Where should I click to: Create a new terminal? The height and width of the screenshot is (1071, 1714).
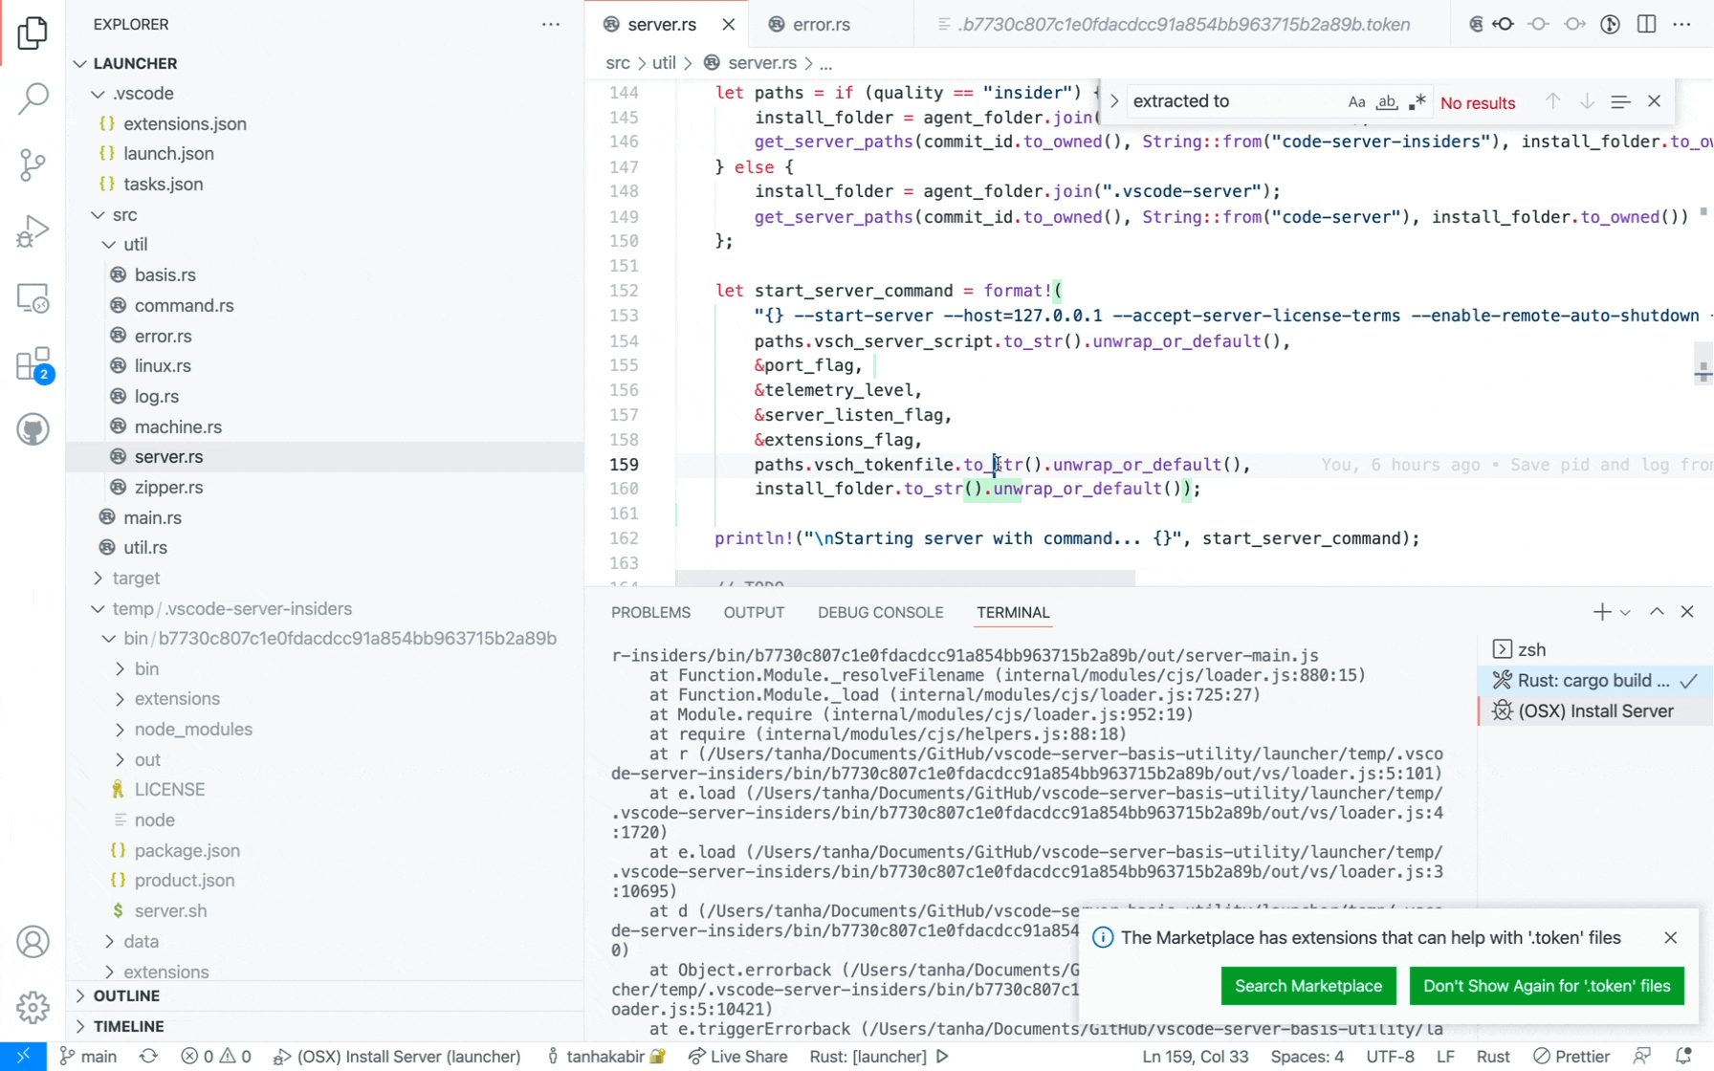pos(1602,612)
